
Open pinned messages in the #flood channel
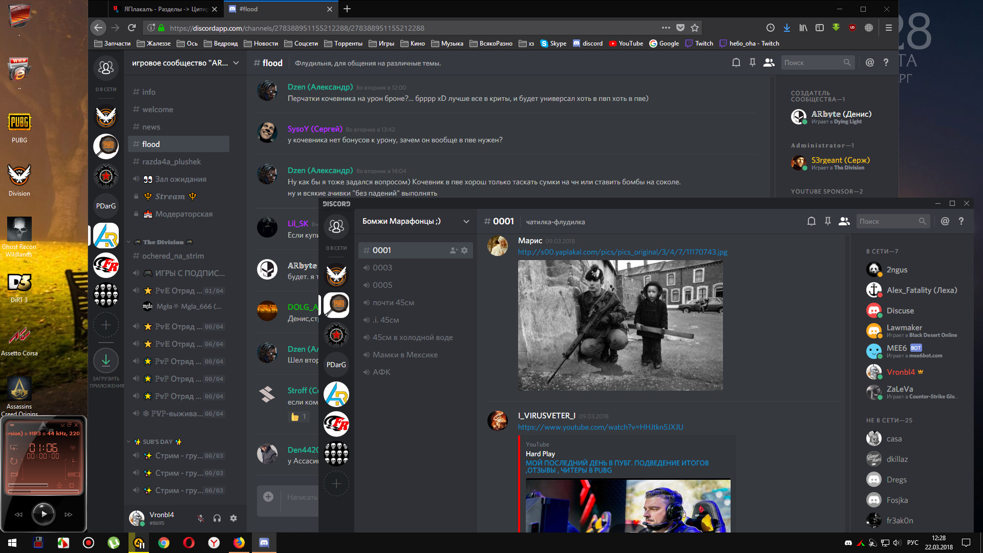(x=753, y=62)
